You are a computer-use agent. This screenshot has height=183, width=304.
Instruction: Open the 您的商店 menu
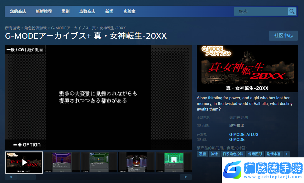coord(18,12)
